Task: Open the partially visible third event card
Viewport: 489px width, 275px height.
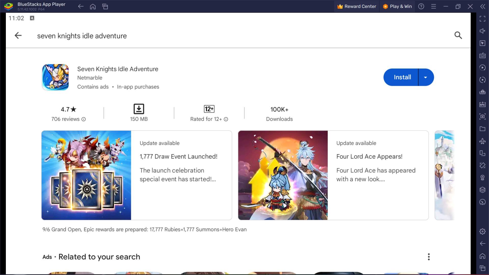Action: click(444, 175)
